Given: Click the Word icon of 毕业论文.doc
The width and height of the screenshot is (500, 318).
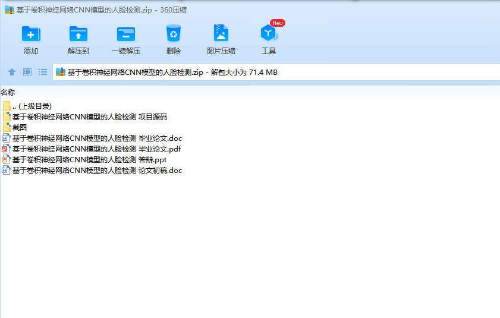Looking at the screenshot, I should (7, 138).
